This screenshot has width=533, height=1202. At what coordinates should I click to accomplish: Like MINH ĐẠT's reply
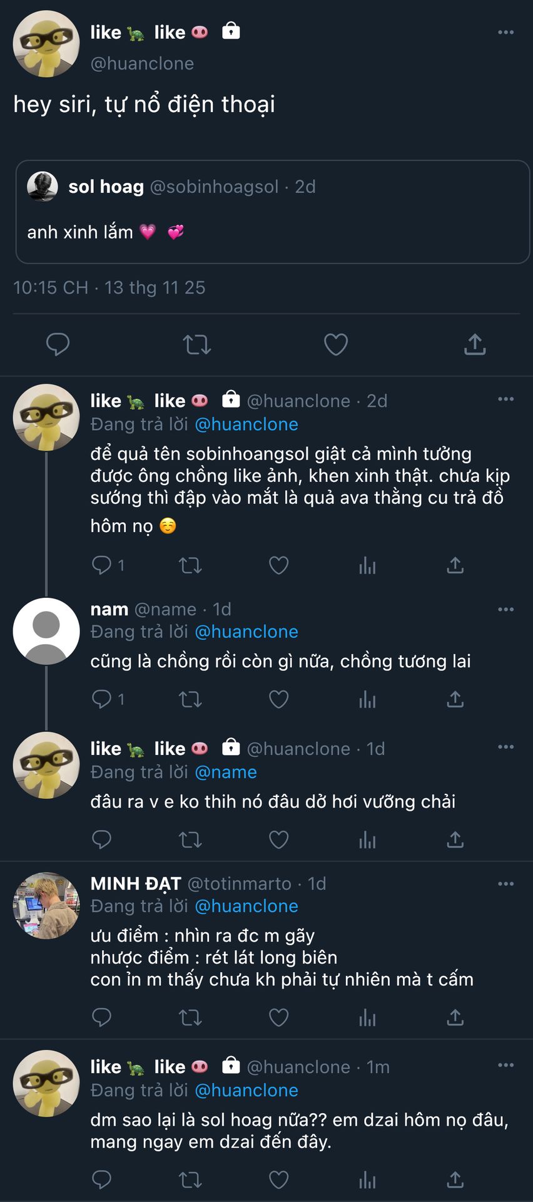coord(278,1017)
